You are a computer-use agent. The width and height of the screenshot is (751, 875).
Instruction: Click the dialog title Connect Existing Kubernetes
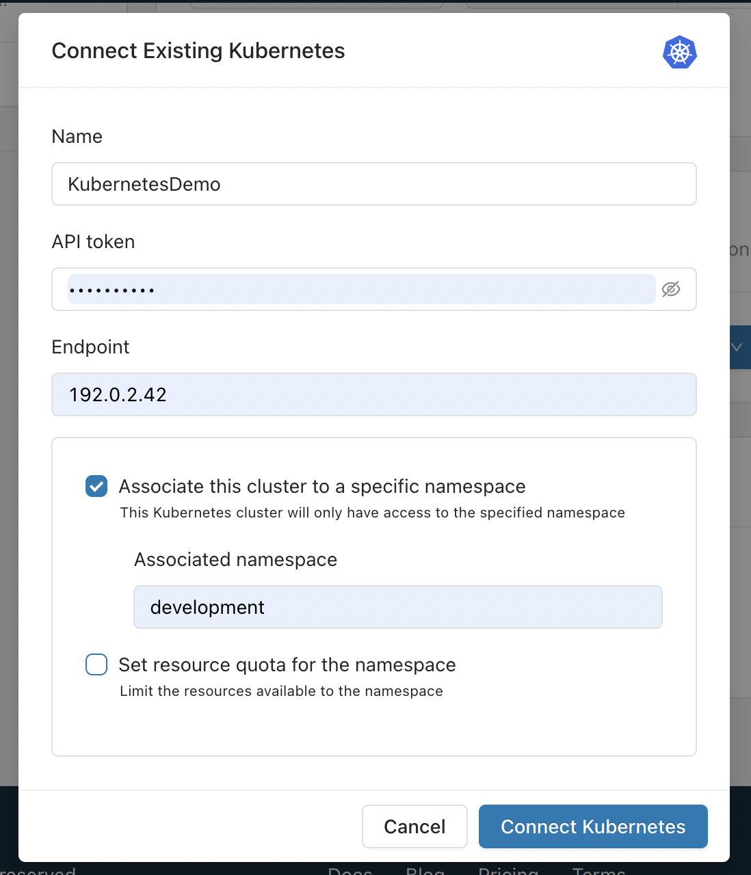198,51
